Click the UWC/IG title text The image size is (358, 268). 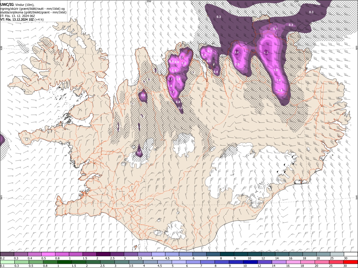click(x=7, y=4)
